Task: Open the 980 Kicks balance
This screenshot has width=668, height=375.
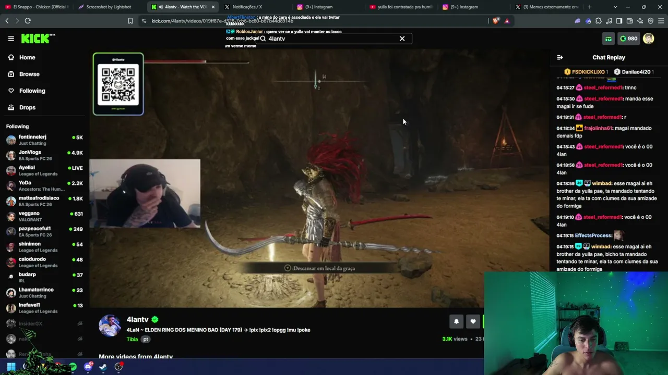Action: point(628,39)
